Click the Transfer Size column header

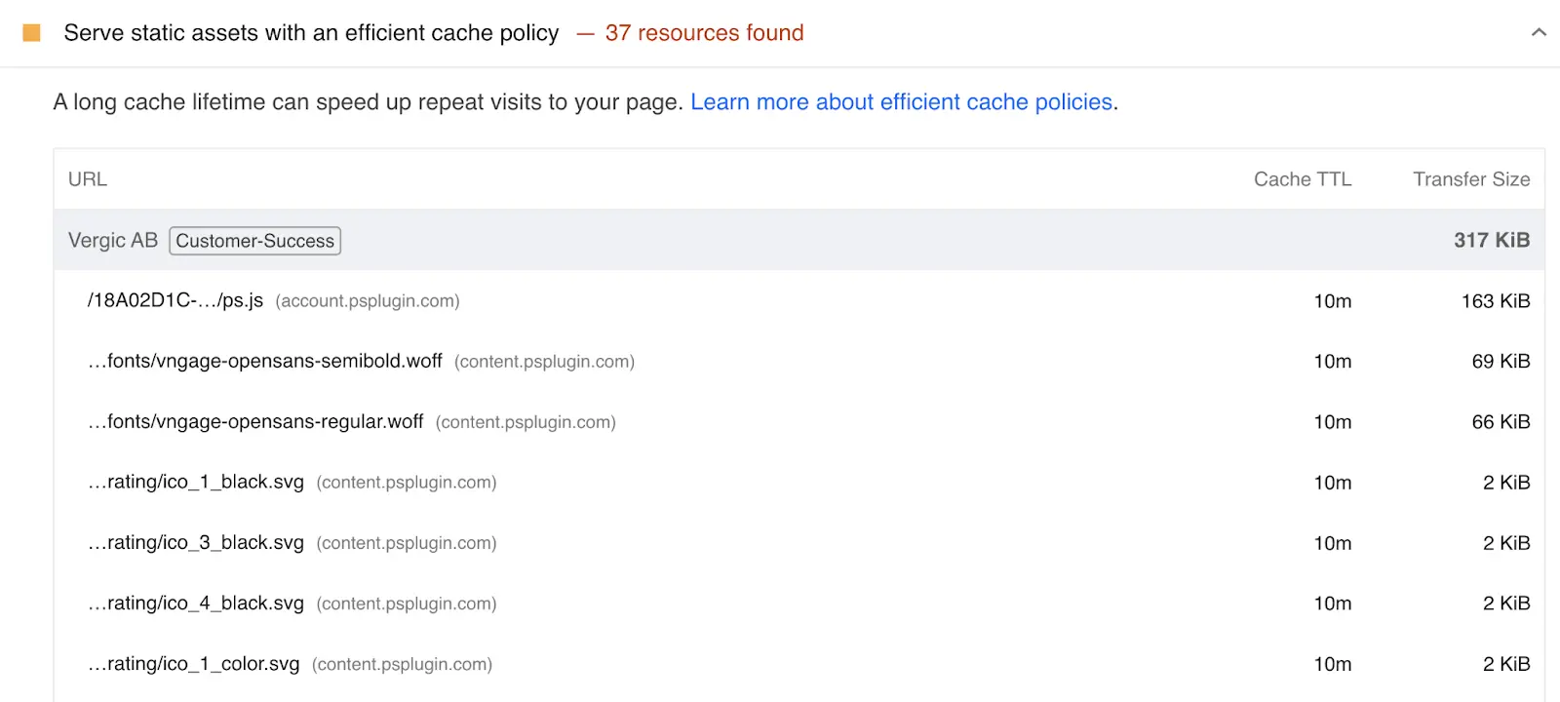click(1471, 179)
